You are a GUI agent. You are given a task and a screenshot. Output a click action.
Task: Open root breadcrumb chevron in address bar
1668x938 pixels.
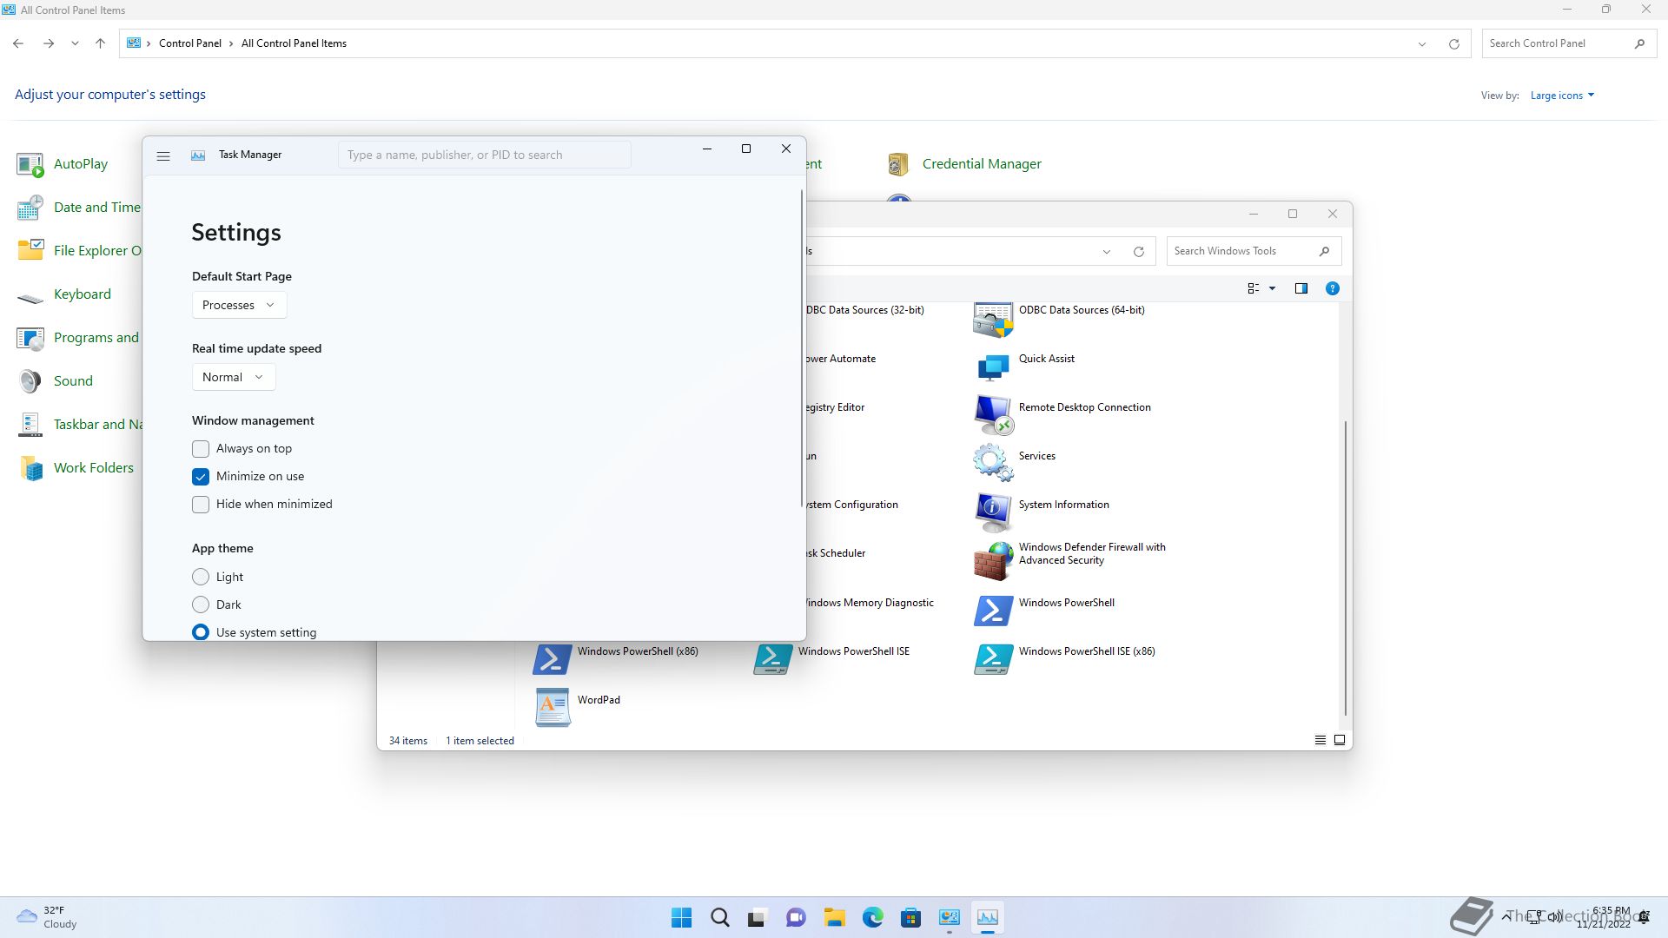149,43
